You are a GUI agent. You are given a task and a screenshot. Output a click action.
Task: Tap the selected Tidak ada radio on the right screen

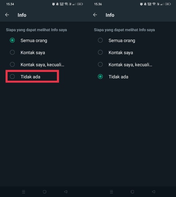[x=100, y=77]
